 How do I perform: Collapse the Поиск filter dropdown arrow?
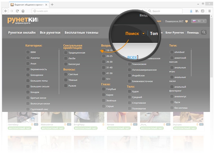click(x=143, y=34)
